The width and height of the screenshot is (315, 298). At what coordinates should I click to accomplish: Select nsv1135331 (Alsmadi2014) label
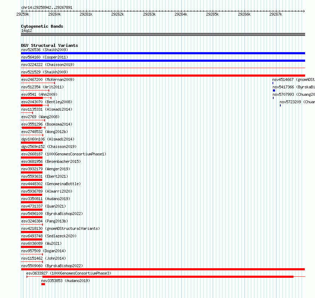47,109
